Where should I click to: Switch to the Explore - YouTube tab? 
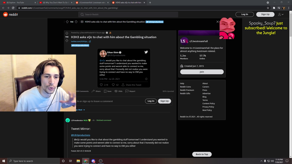click(x=19, y=3)
